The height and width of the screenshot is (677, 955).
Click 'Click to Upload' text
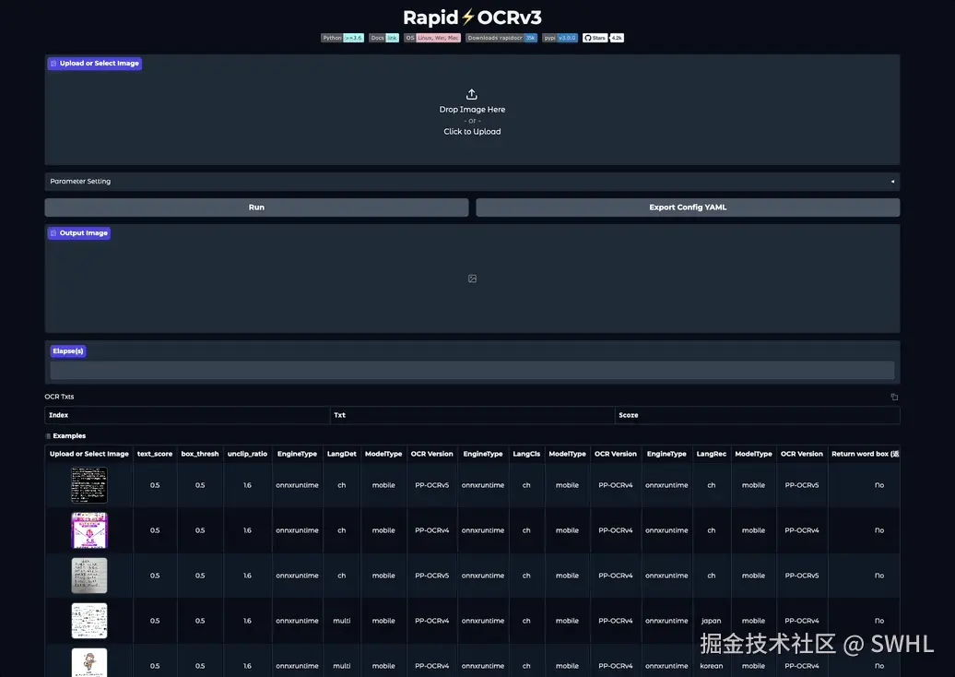pyautogui.click(x=472, y=132)
